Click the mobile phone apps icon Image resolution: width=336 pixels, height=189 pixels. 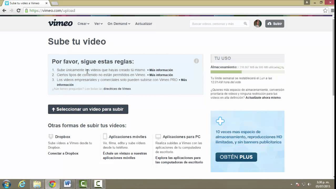(x=105, y=136)
